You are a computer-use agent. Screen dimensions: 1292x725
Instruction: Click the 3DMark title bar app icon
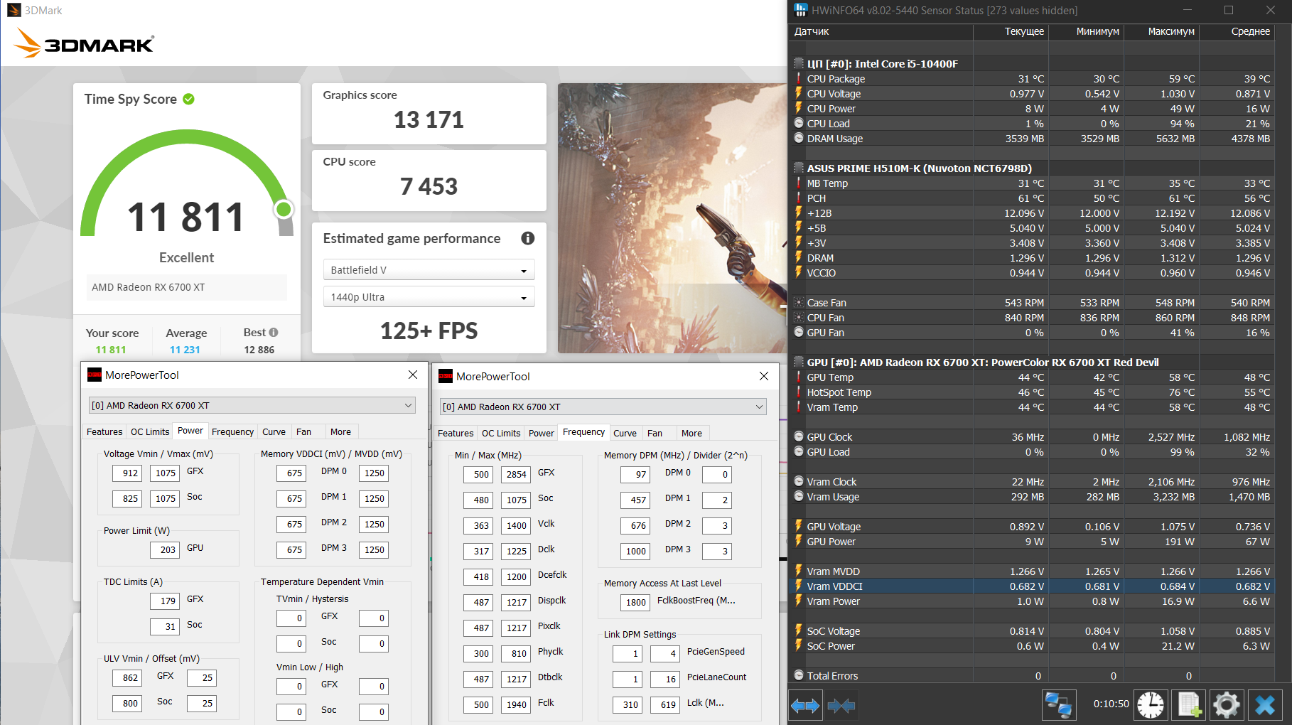point(14,10)
